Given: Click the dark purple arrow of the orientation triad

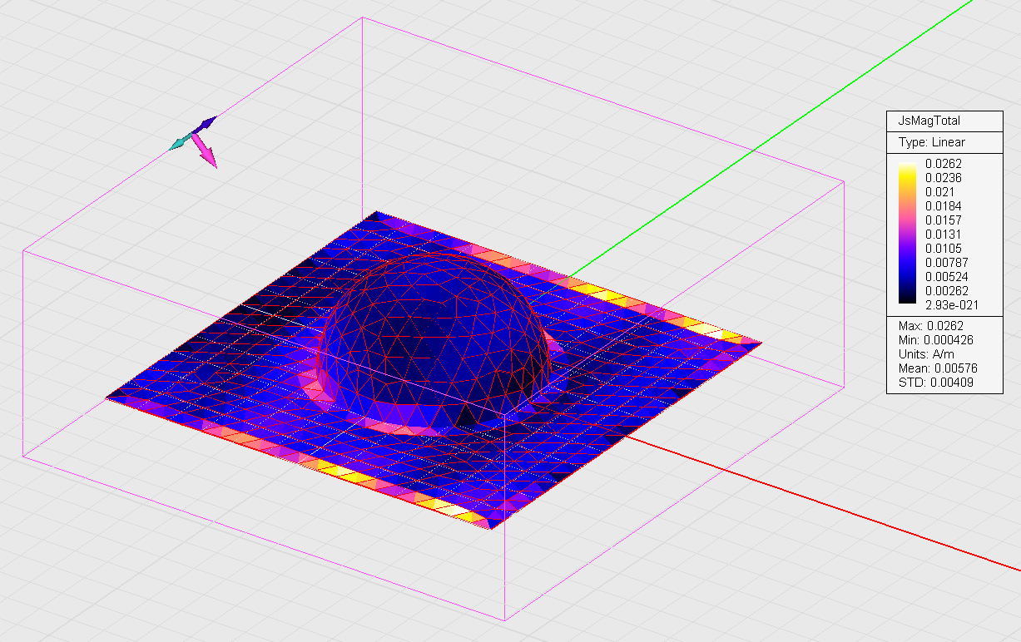Looking at the screenshot, I should tap(206, 125).
